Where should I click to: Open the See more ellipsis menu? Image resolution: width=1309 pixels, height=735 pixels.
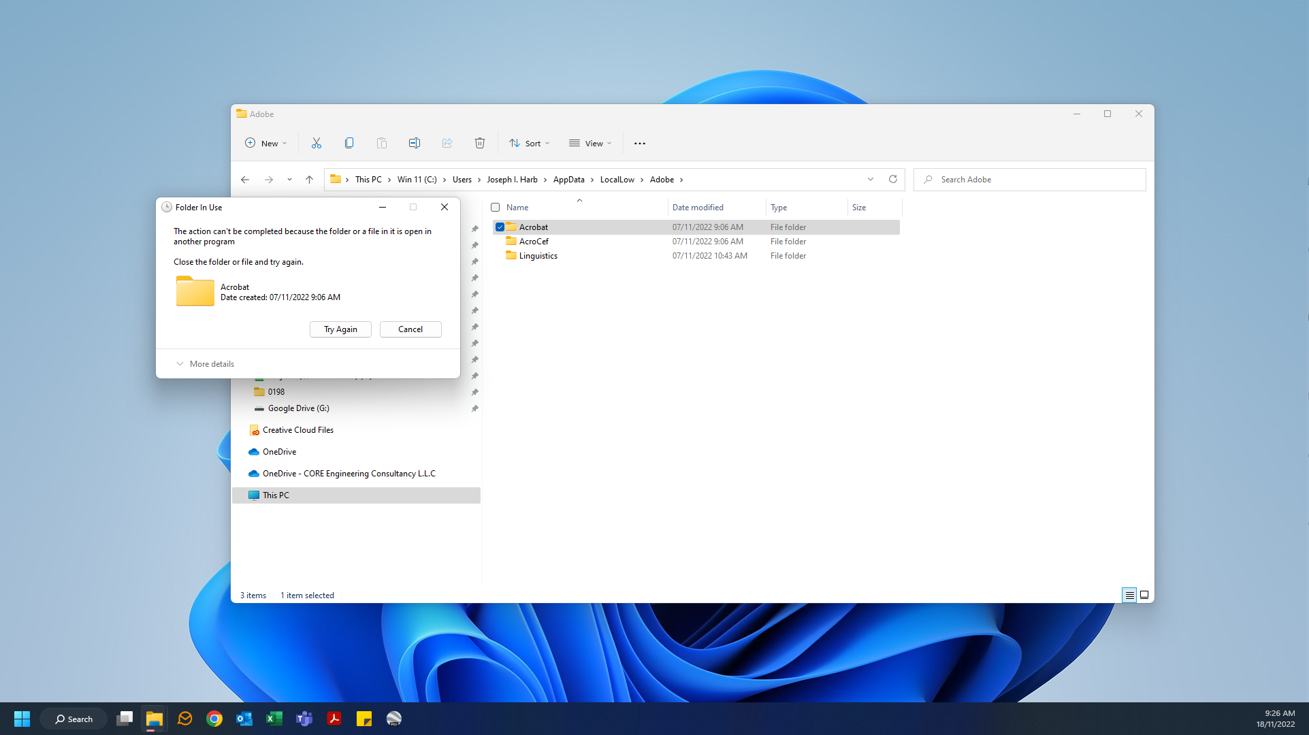coord(639,143)
